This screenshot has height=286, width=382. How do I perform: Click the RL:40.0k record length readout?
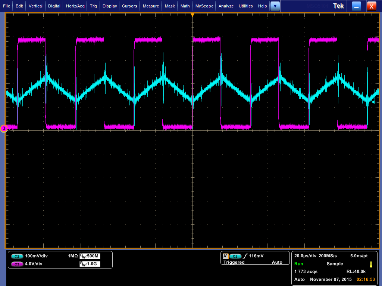pos(356,271)
